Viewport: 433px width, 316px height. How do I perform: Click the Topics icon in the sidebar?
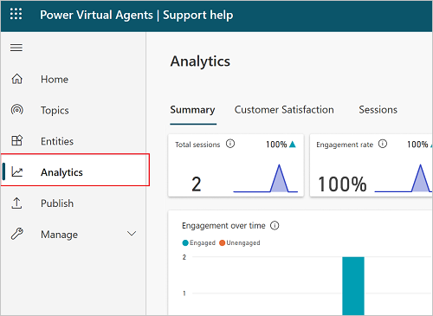coord(17,110)
